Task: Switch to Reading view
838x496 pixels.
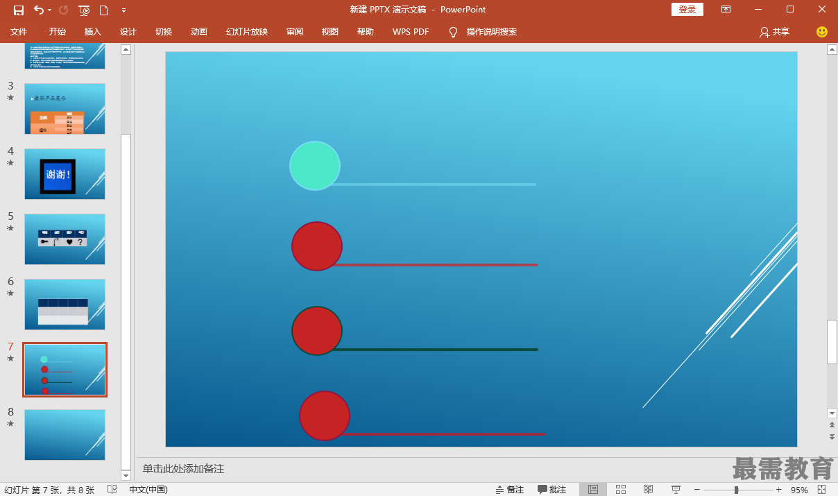Action: pos(648,490)
